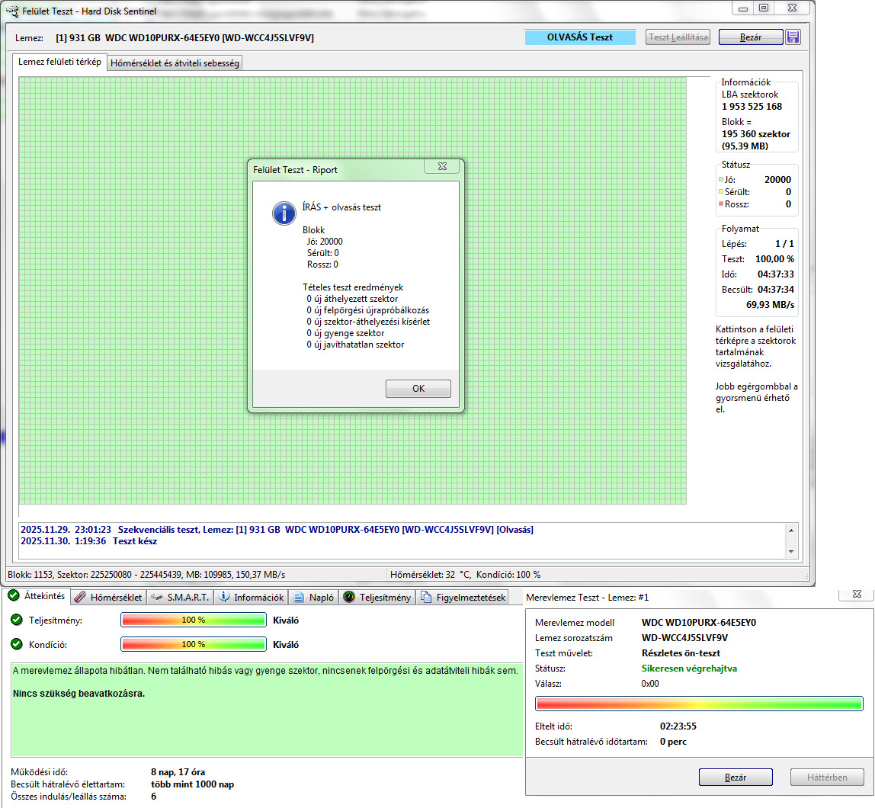The image size is (875, 808).
Task: Go to the Napló tab
Action: coord(314,597)
